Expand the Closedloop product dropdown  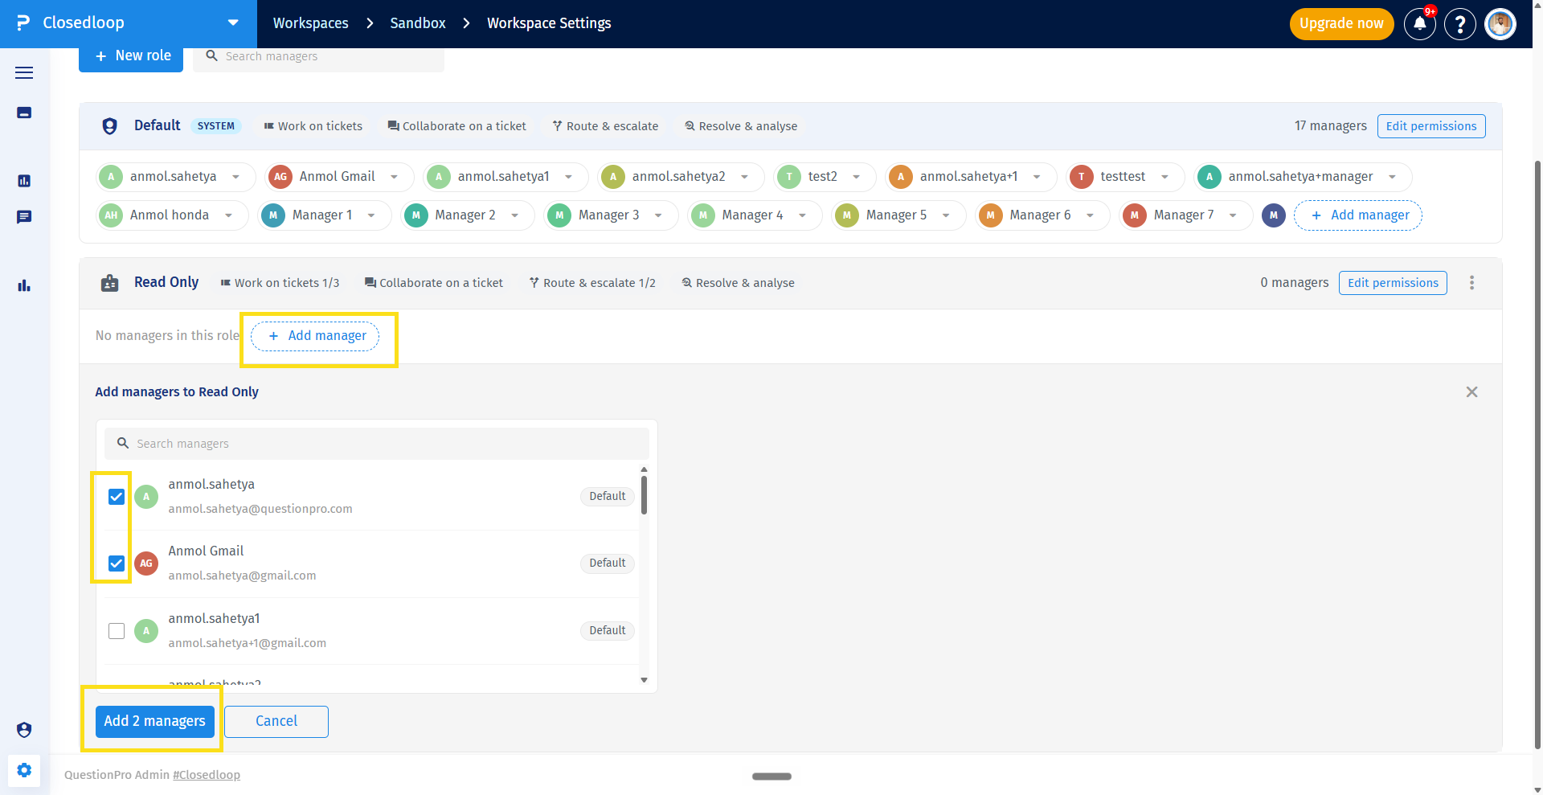click(x=233, y=23)
